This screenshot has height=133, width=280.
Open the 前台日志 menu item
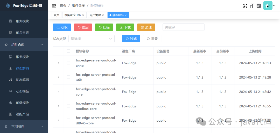[22, 33]
